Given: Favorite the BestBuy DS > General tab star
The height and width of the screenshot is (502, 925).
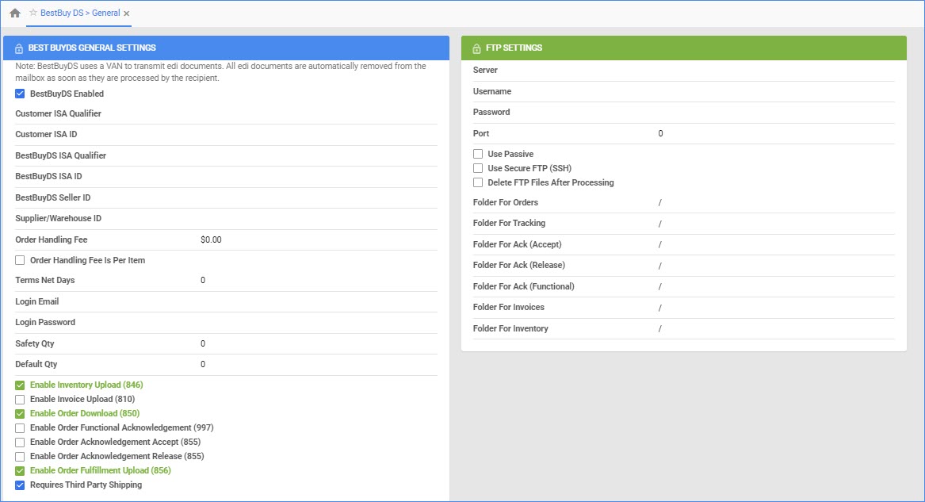Looking at the screenshot, I should pyautogui.click(x=33, y=13).
